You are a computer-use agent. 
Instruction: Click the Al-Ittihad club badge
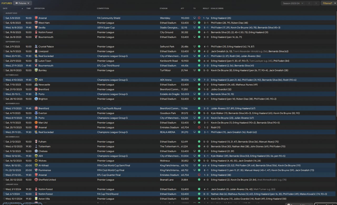pyautogui.click(x=36, y=165)
